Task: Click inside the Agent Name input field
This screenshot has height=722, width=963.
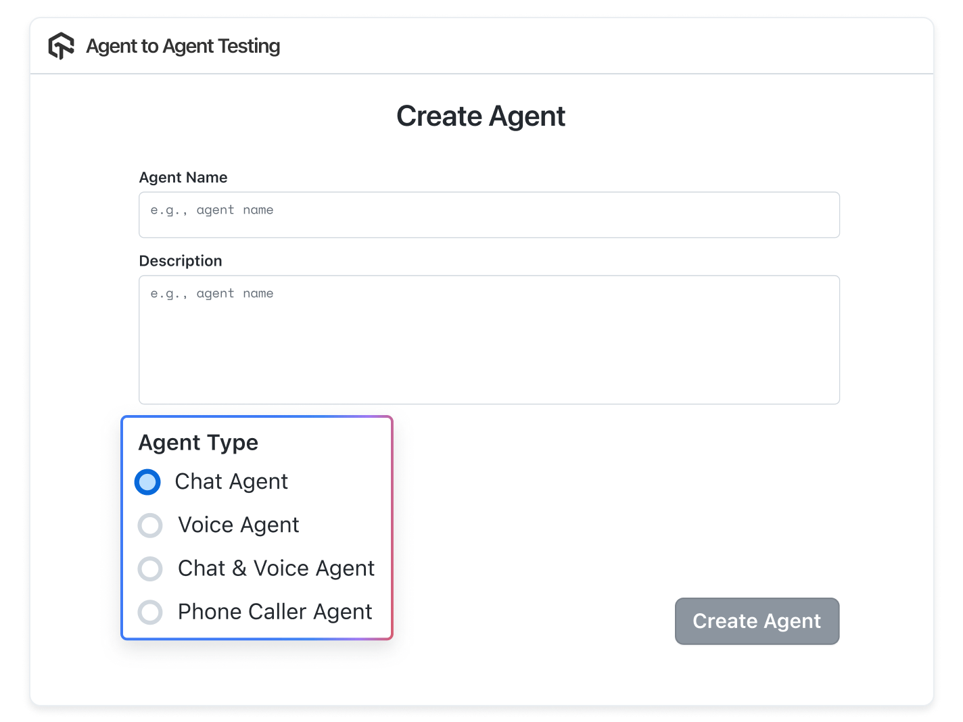Action: [488, 214]
